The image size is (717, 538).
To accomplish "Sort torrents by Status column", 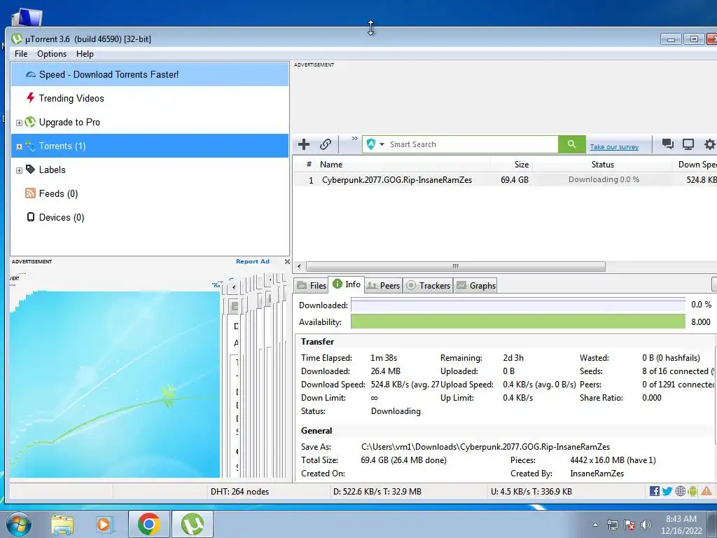I will click(602, 165).
